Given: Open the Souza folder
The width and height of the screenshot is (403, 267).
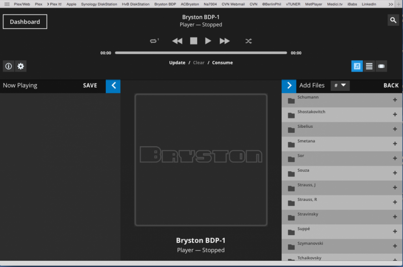Looking at the screenshot, I should pyautogui.click(x=342, y=173).
